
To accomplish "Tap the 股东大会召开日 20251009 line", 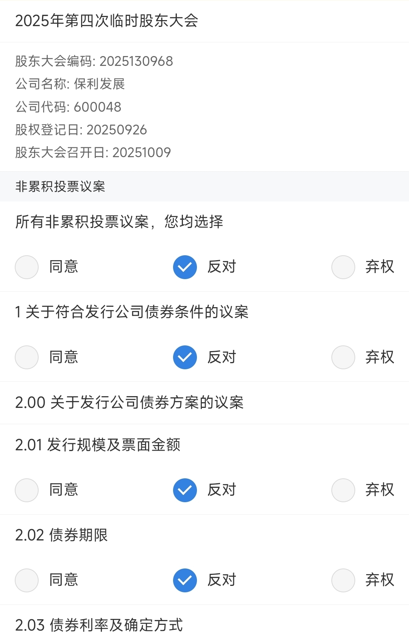I will pyautogui.click(x=93, y=153).
